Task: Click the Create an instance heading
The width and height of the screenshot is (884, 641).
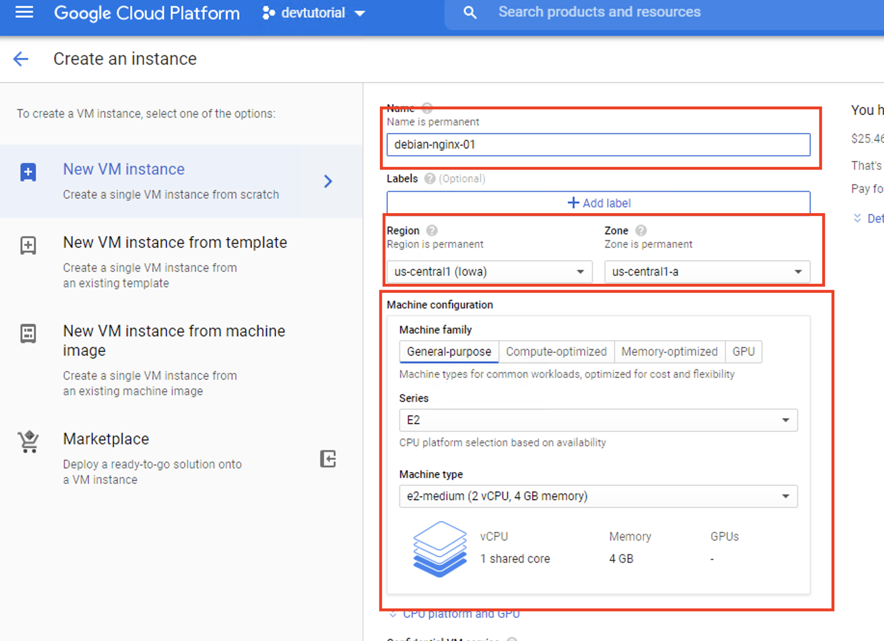Action: (125, 59)
